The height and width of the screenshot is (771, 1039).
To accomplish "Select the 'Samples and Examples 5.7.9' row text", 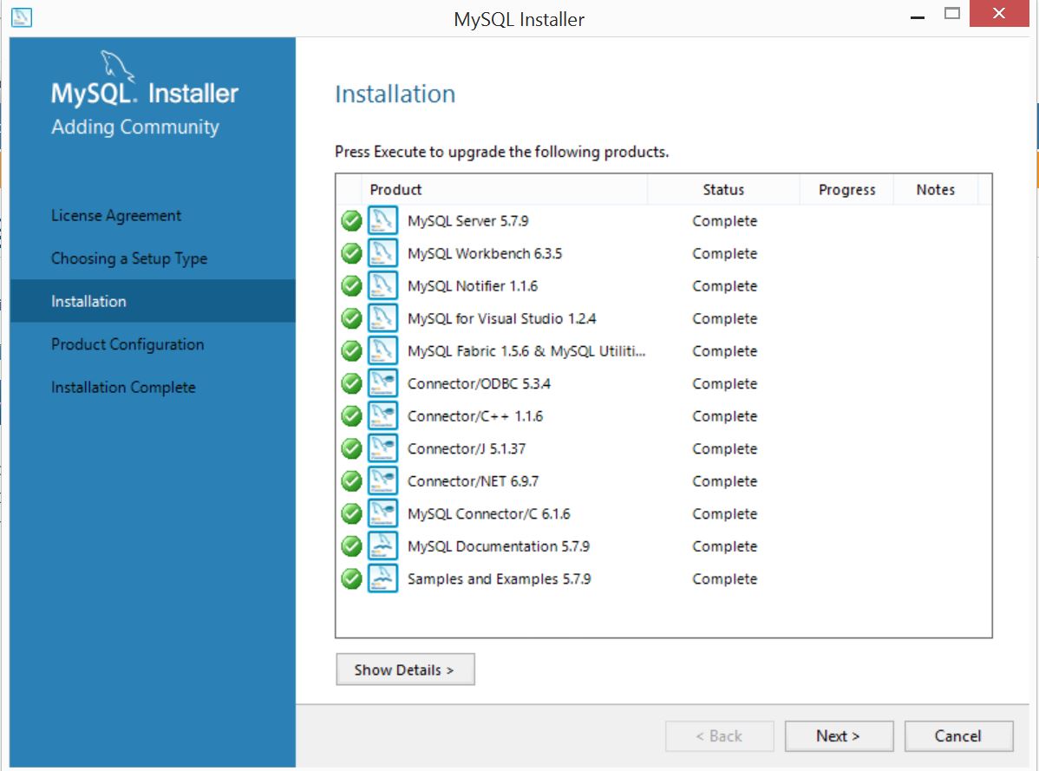I will click(499, 578).
